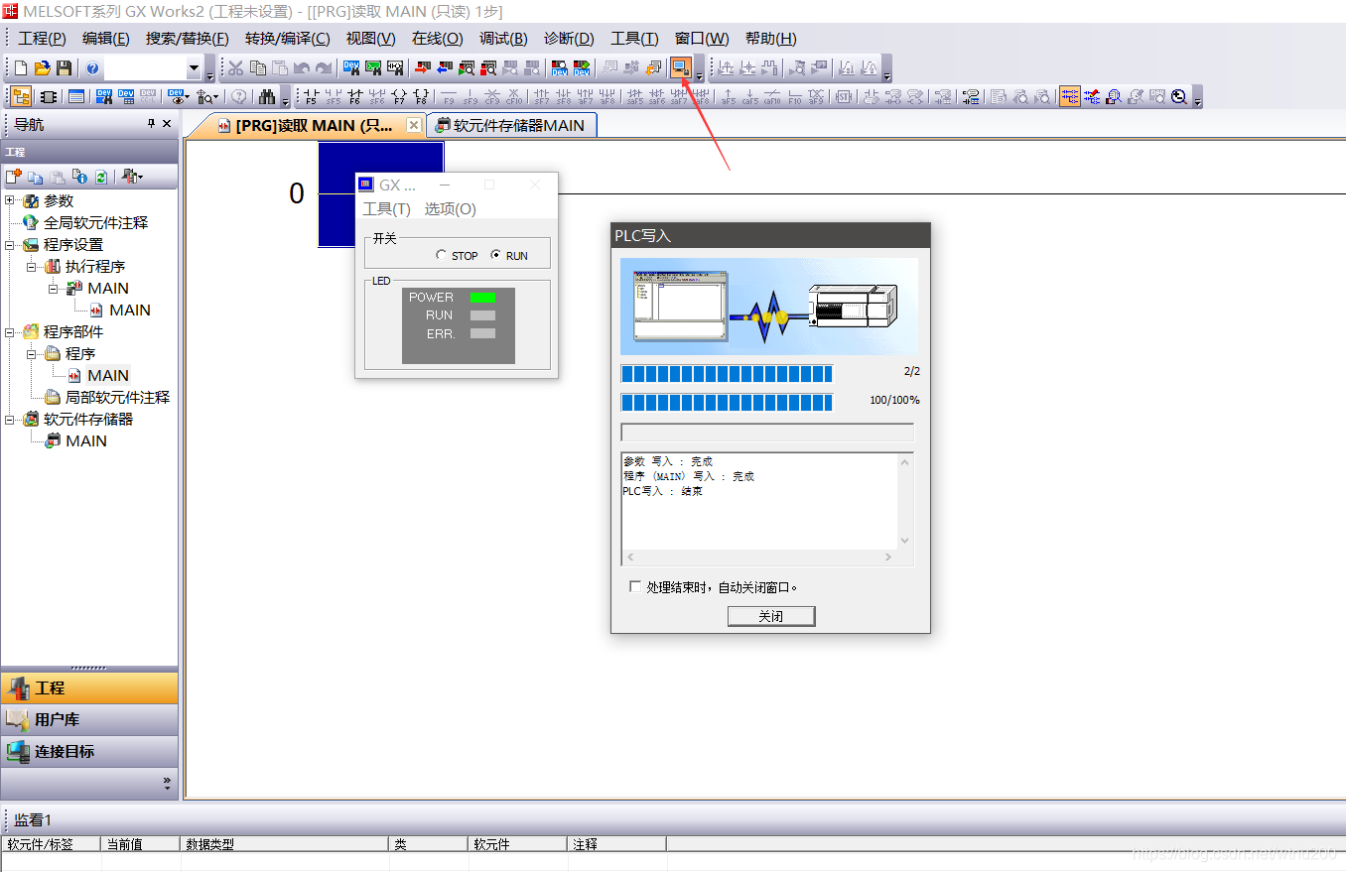
Task: Click the zoom magnifier icon at toolbar end
Action: pyautogui.click(x=1179, y=97)
